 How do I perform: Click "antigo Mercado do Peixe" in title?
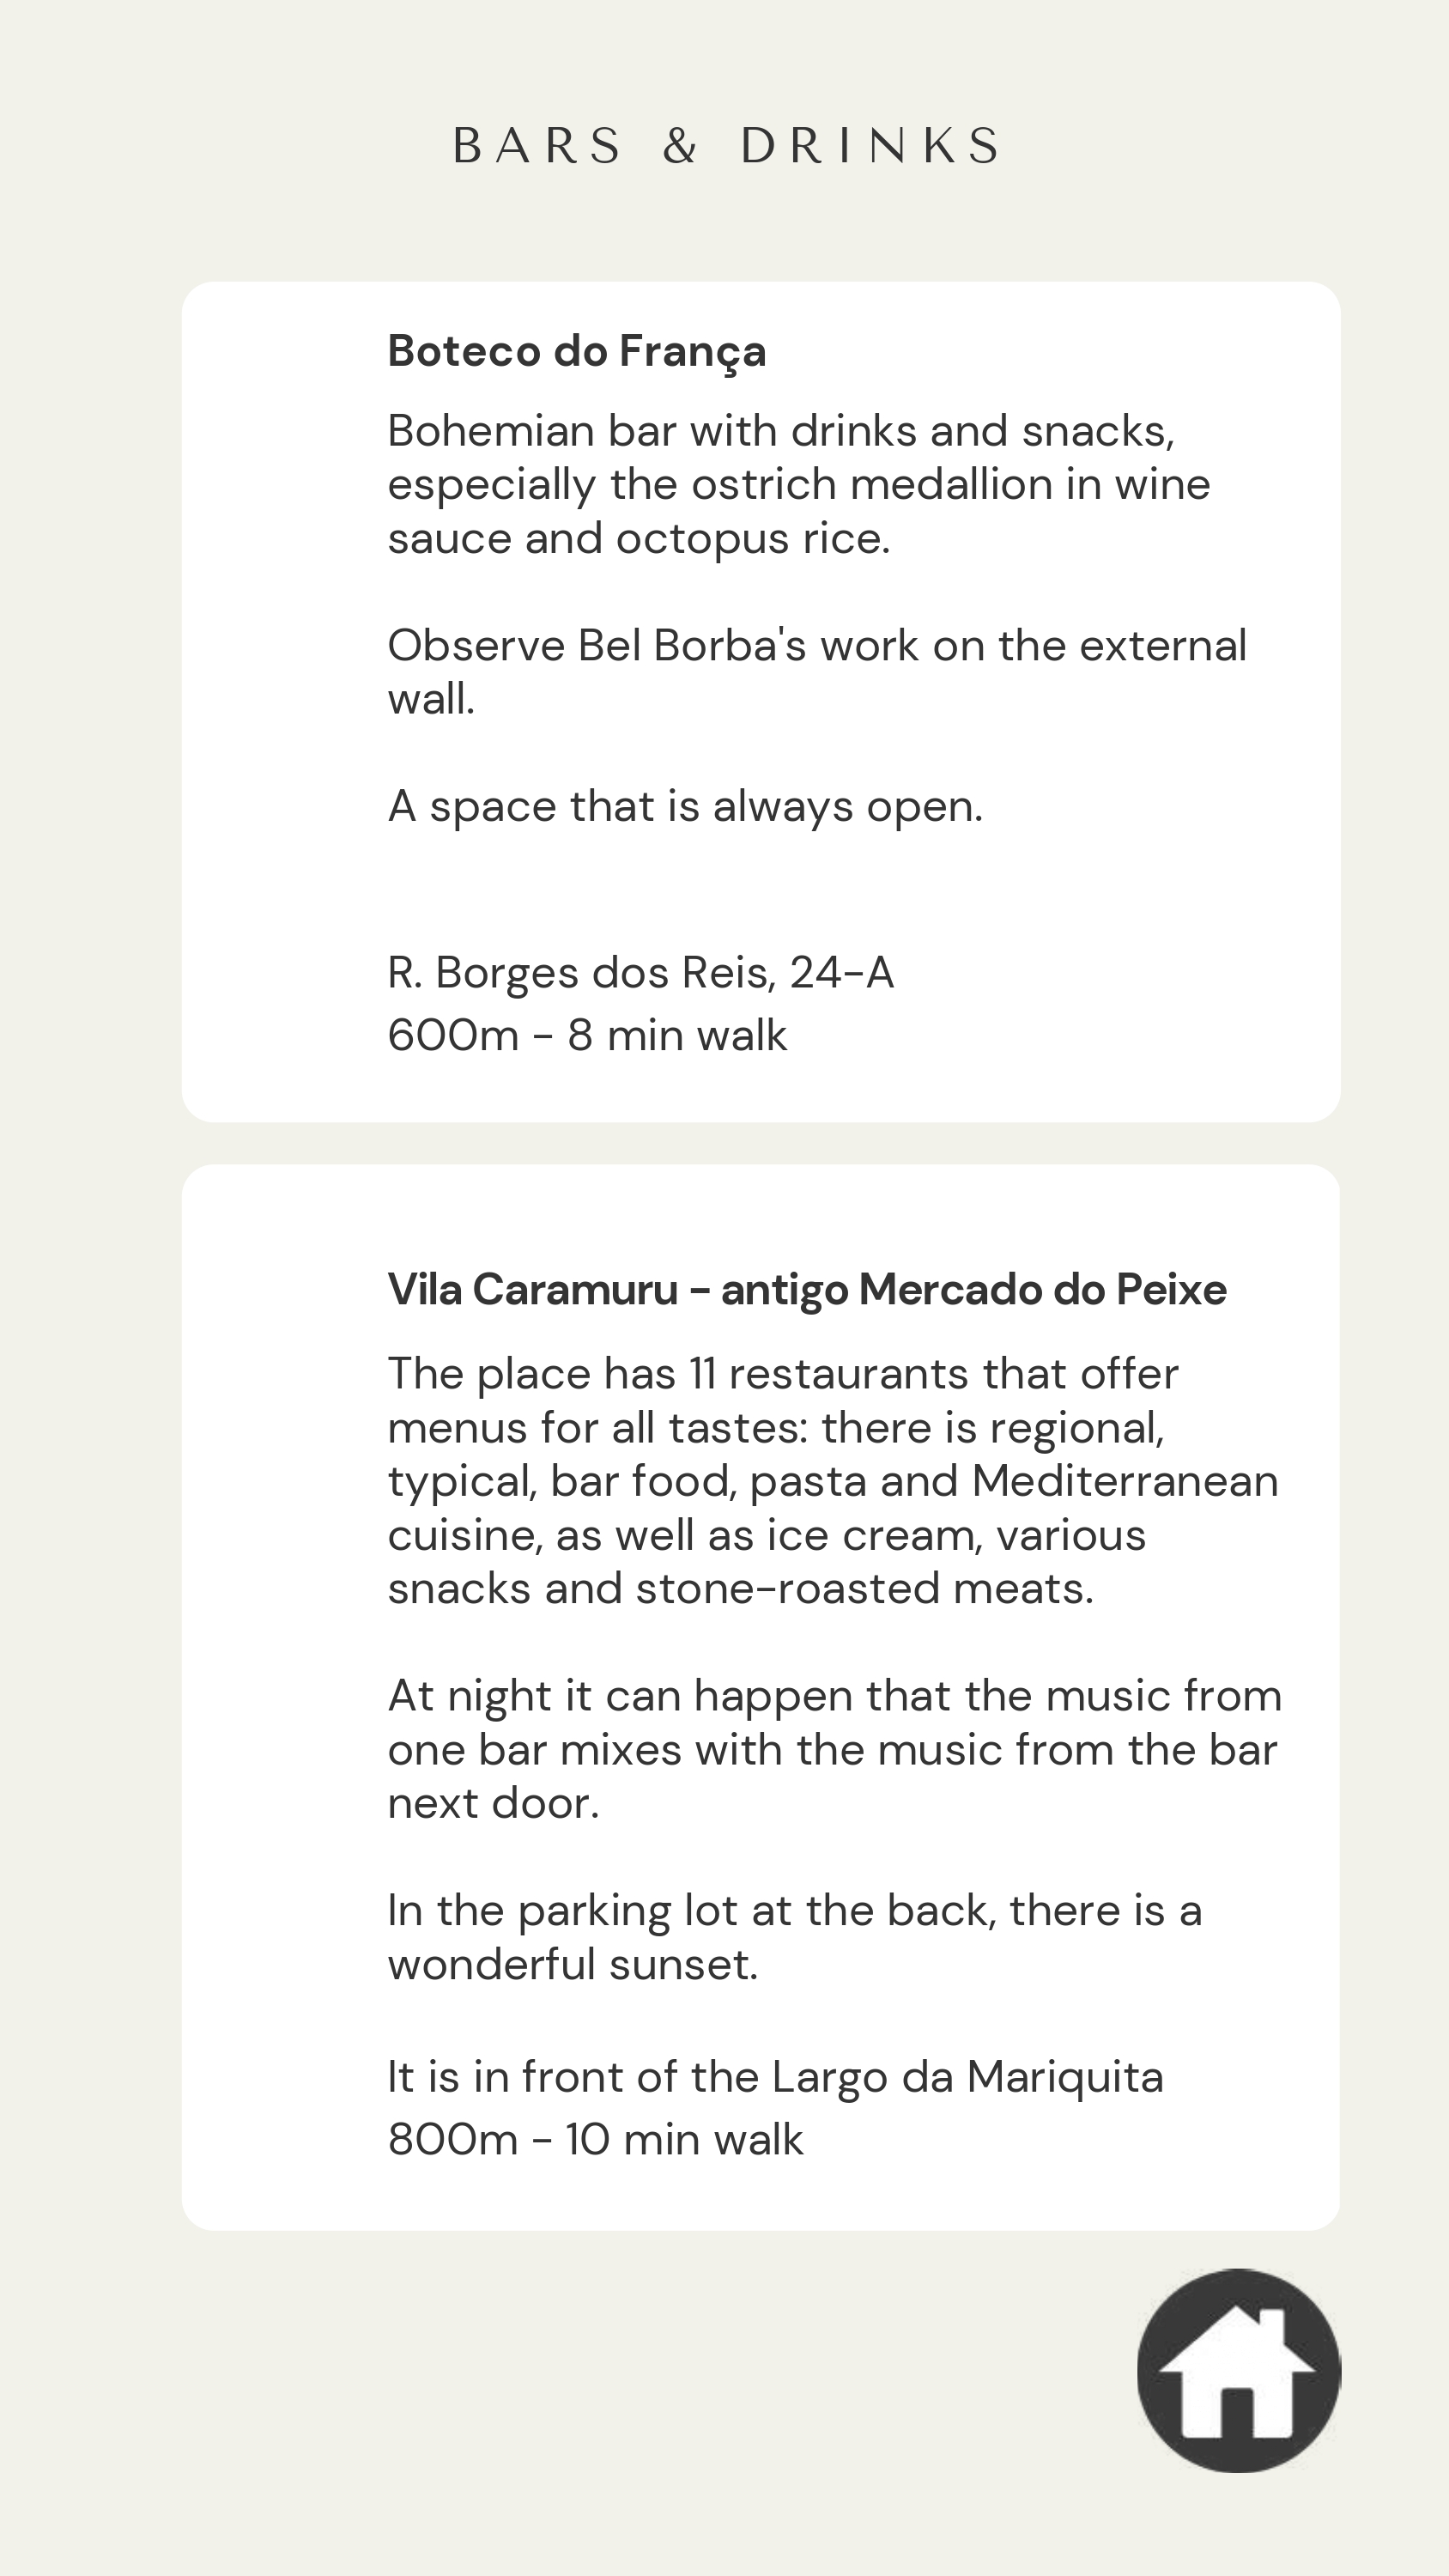pyautogui.click(x=972, y=1289)
